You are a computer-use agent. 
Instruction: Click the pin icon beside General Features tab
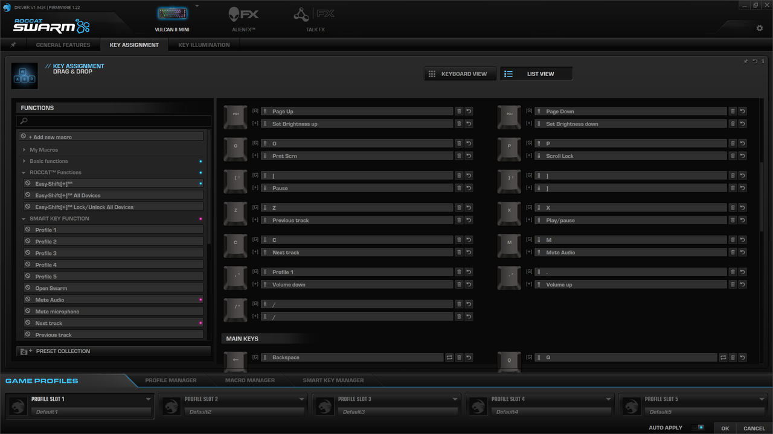[x=13, y=45]
